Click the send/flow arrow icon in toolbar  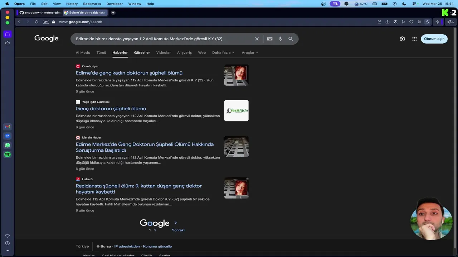point(403,22)
